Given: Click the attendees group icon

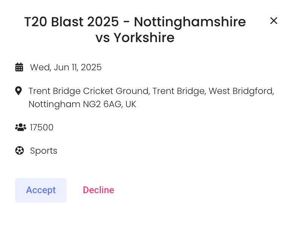Looking at the screenshot, I should click(x=20, y=127).
